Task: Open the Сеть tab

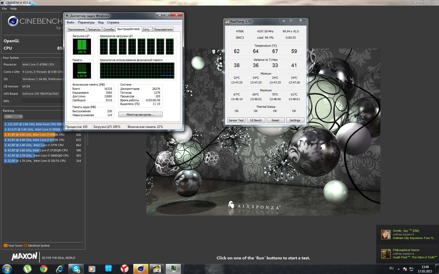Action: click(x=146, y=29)
